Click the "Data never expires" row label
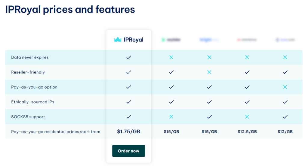The width and height of the screenshot is (308, 166). pos(30,57)
